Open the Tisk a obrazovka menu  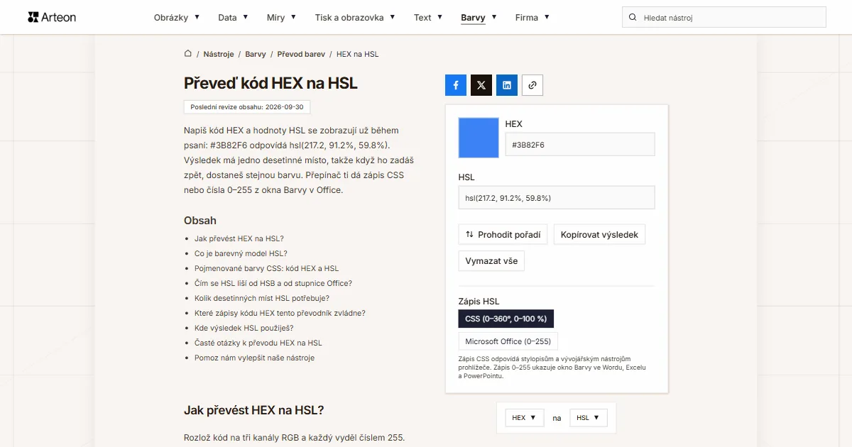(355, 17)
